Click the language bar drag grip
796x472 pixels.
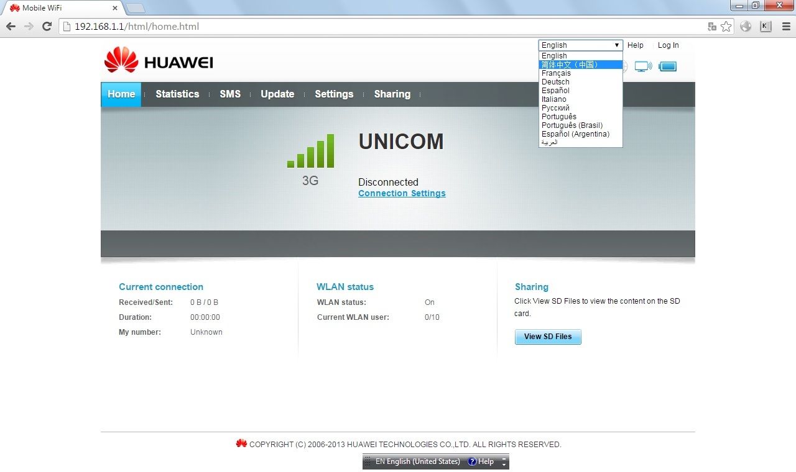click(x=368, y=461)
